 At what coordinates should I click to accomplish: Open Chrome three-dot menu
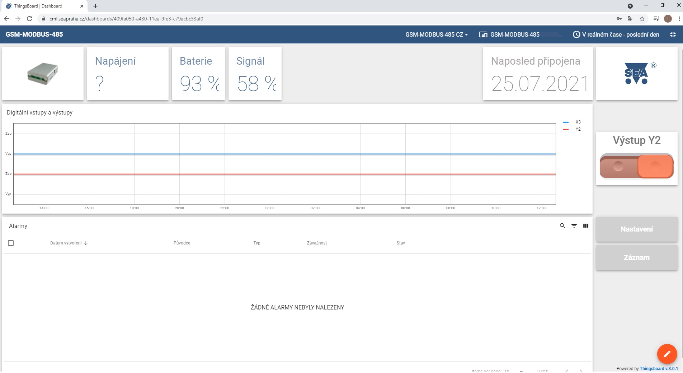[x=679, y=19]
